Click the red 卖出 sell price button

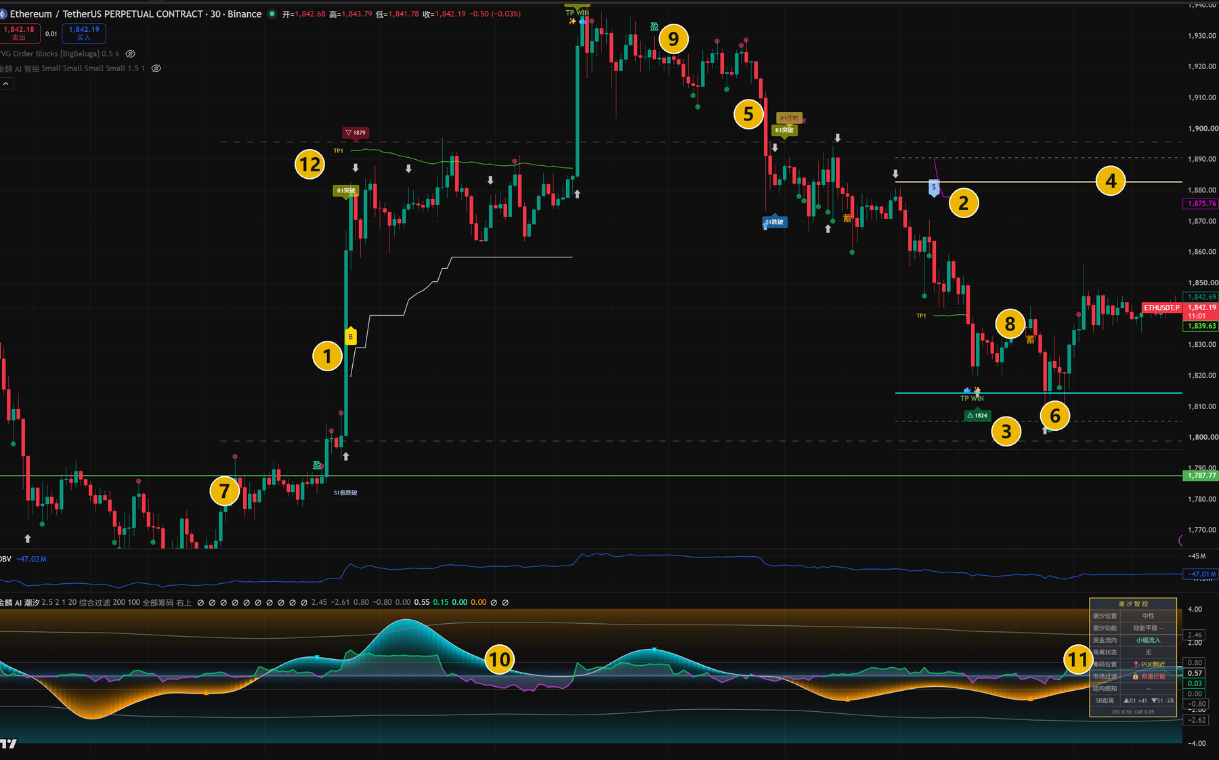[18, 33]
